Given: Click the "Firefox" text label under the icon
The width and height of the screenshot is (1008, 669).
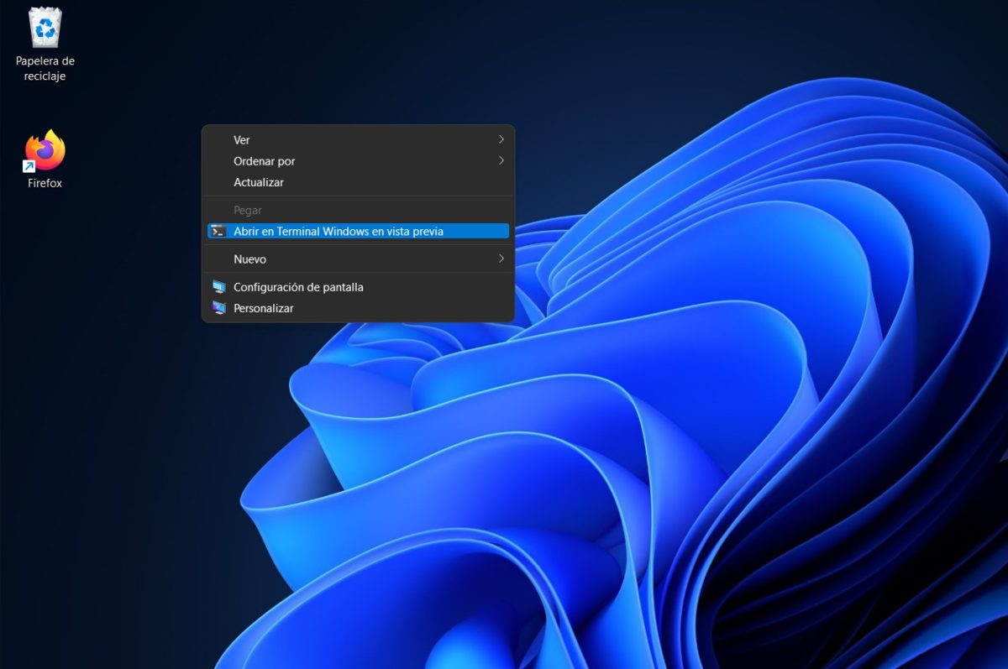Looking at the screenshot, I should [45, 183].
